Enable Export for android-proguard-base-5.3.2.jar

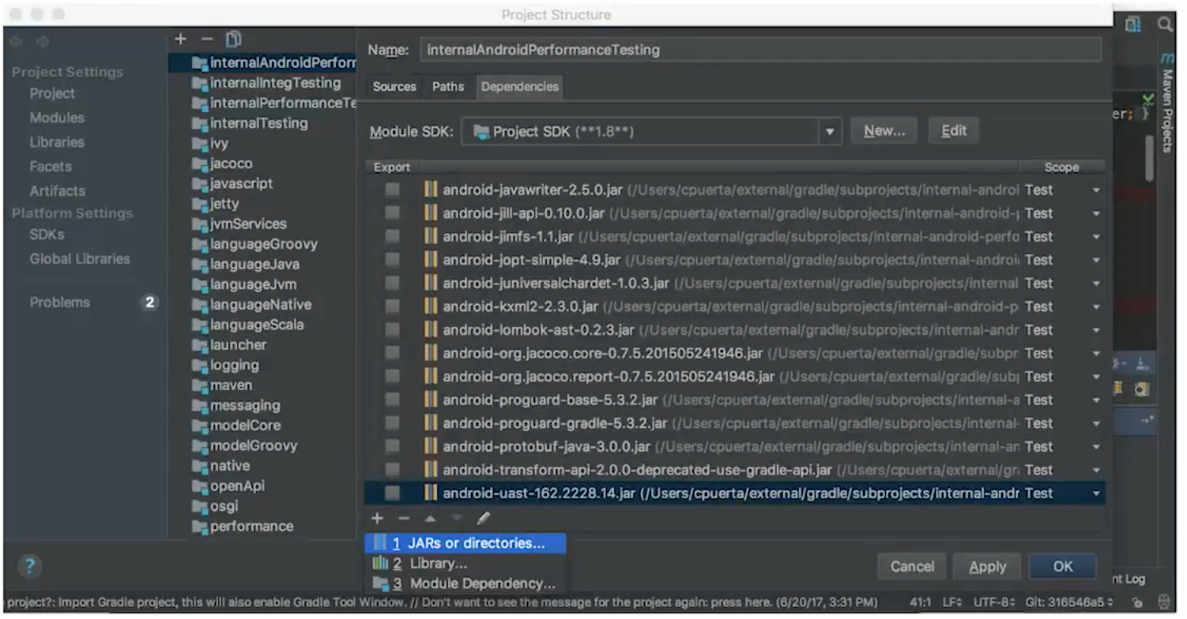[393, 400]
